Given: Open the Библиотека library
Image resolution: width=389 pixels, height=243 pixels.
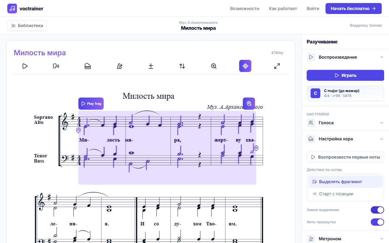Looking at the screenshot, I should 27,26.
